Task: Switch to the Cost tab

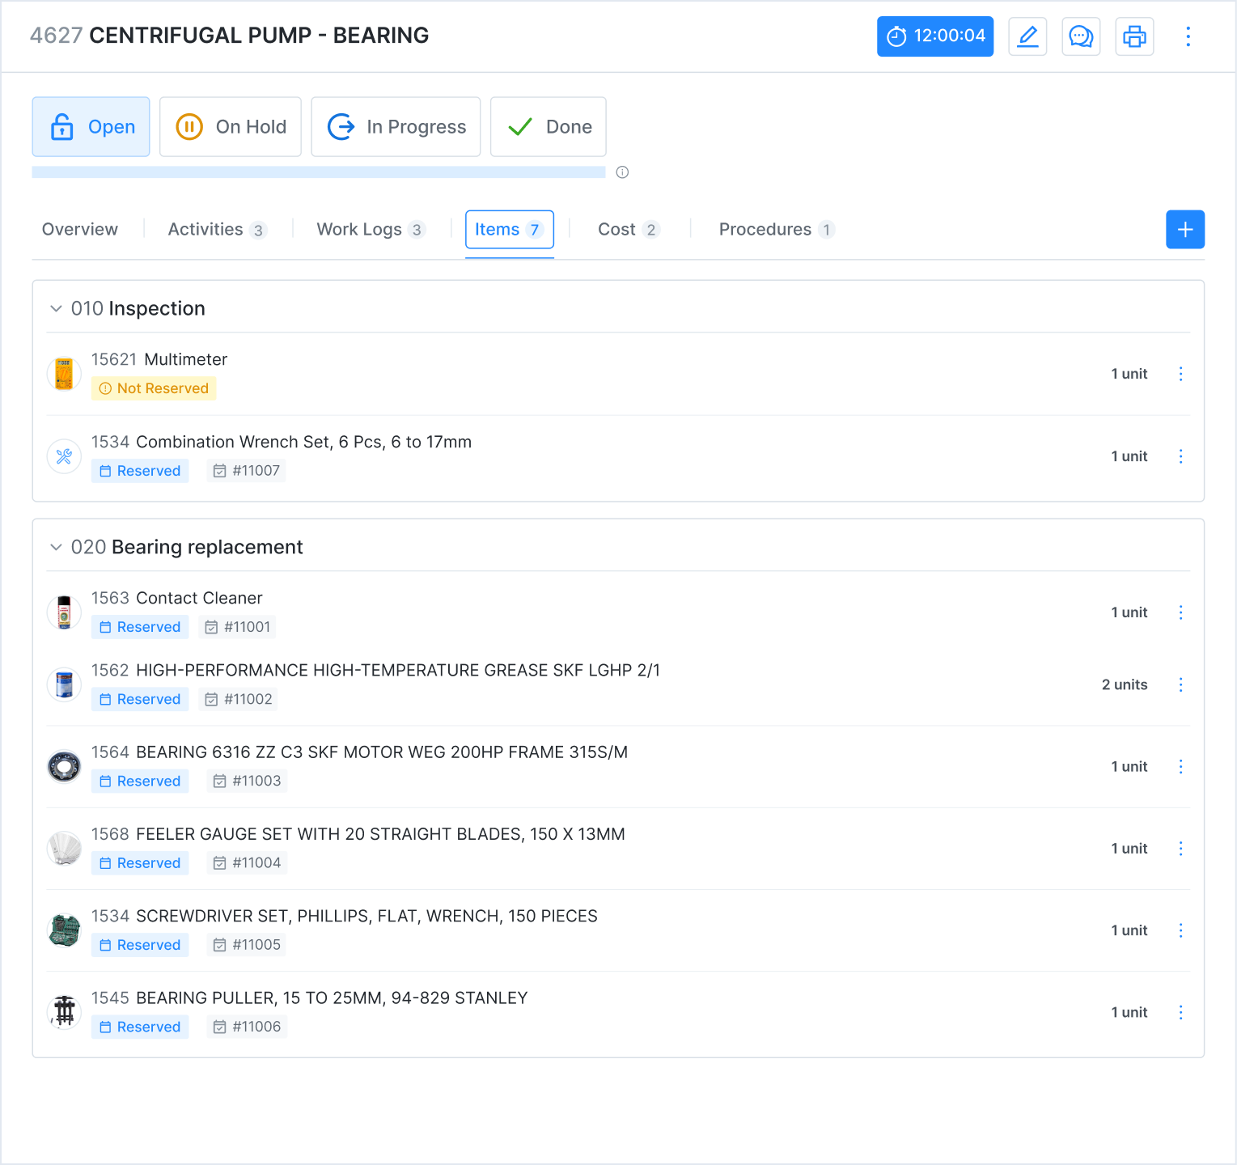Action: 619,229
